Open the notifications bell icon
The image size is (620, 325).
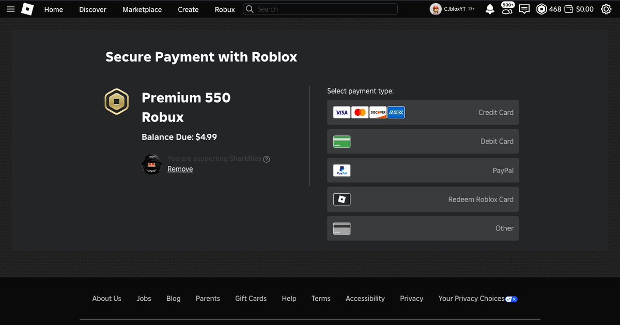489,9
